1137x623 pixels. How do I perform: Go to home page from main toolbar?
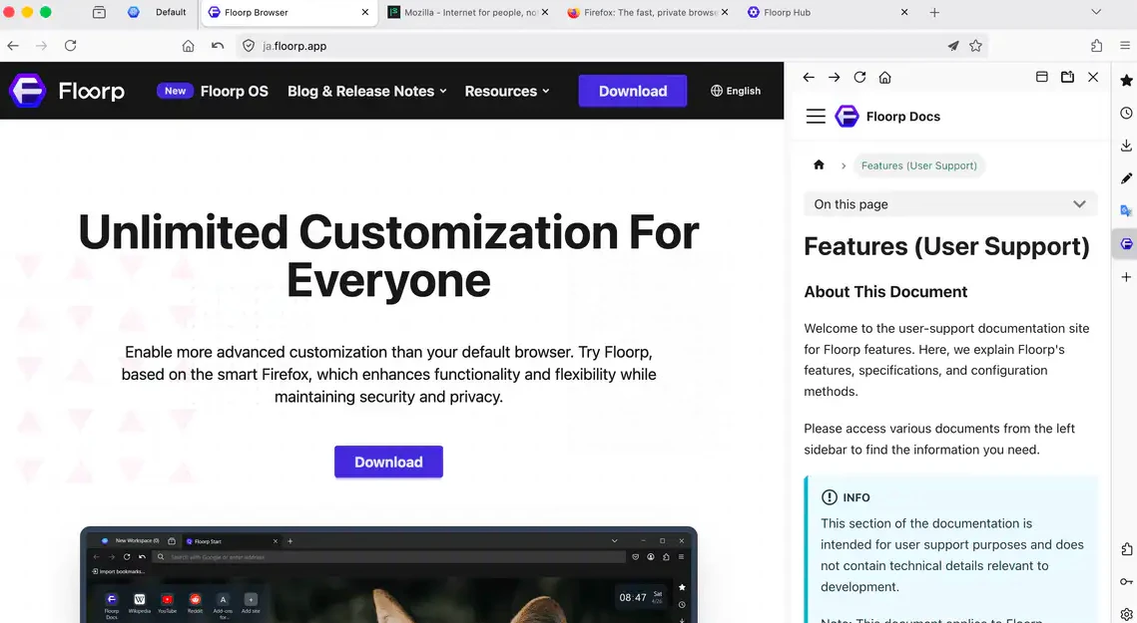188,46
